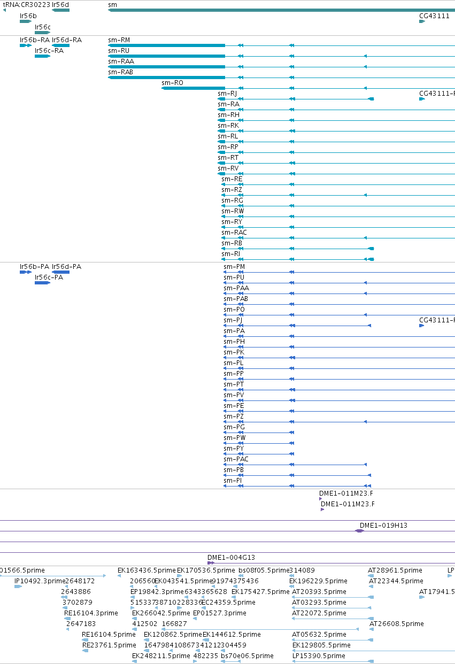Select the CG43111 gene label
Screen dimensions: 455x664
pyautogui.click(x=434, y=16)
